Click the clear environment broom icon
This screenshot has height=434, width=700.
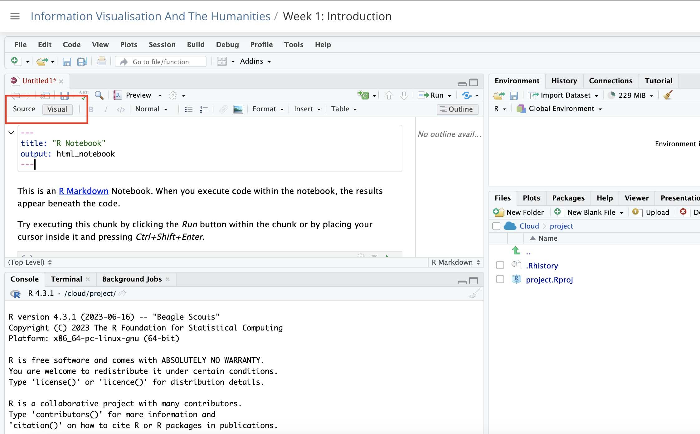[x=668, y=95]
